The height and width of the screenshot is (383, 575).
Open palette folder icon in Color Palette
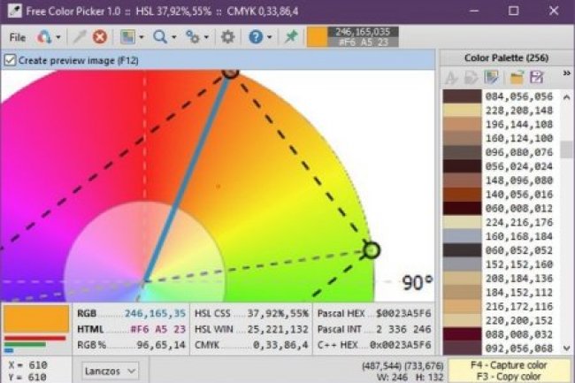(516, 78)
